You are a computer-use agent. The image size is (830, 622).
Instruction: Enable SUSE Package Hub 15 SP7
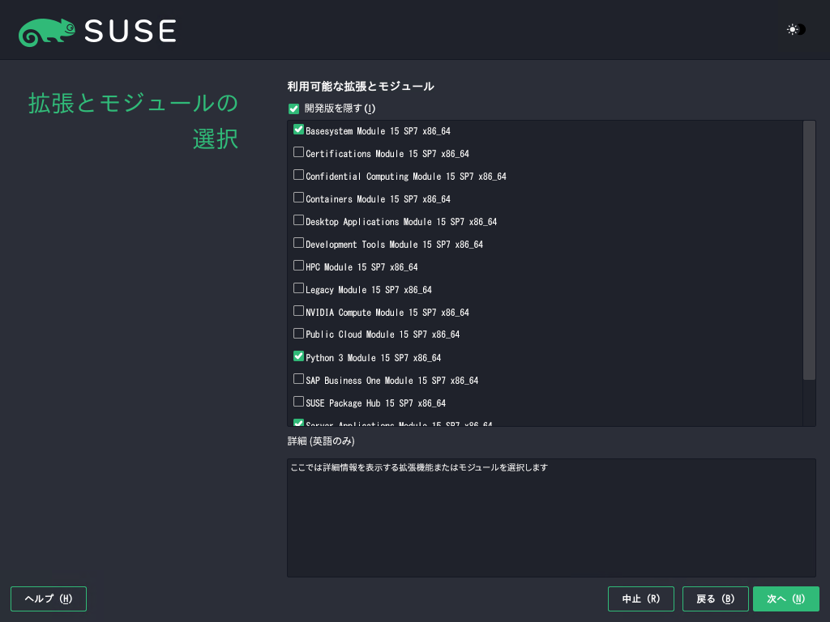click(x=299, y=402)
